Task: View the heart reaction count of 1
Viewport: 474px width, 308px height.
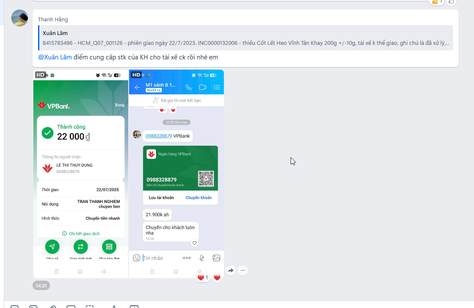Action: tap(203, 278)
